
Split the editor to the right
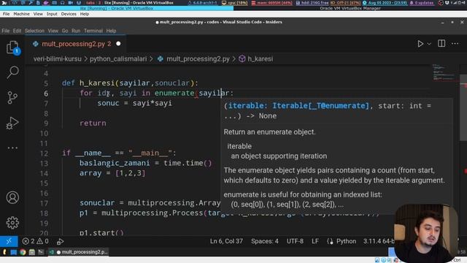[441, 44]
